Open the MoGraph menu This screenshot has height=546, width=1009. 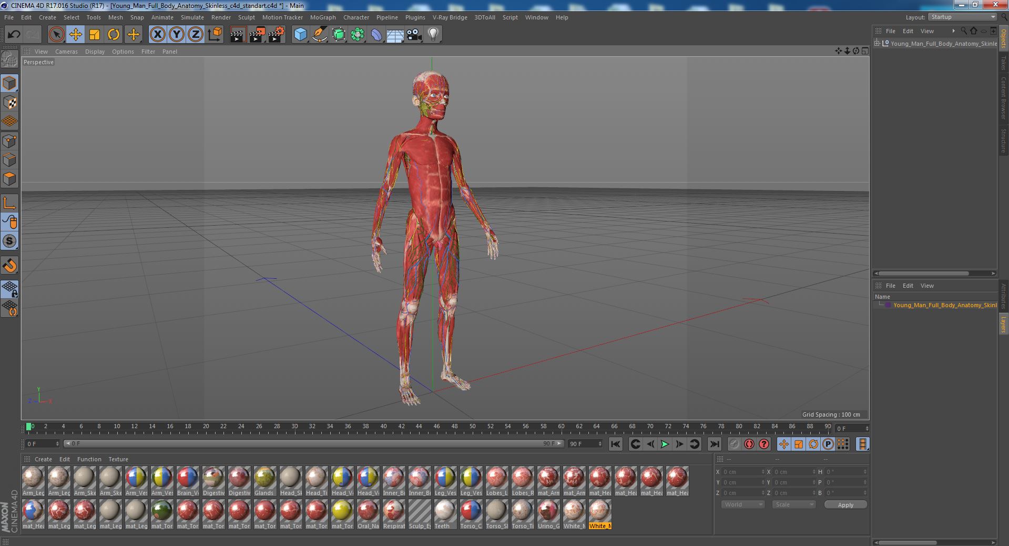pos(323,17)
